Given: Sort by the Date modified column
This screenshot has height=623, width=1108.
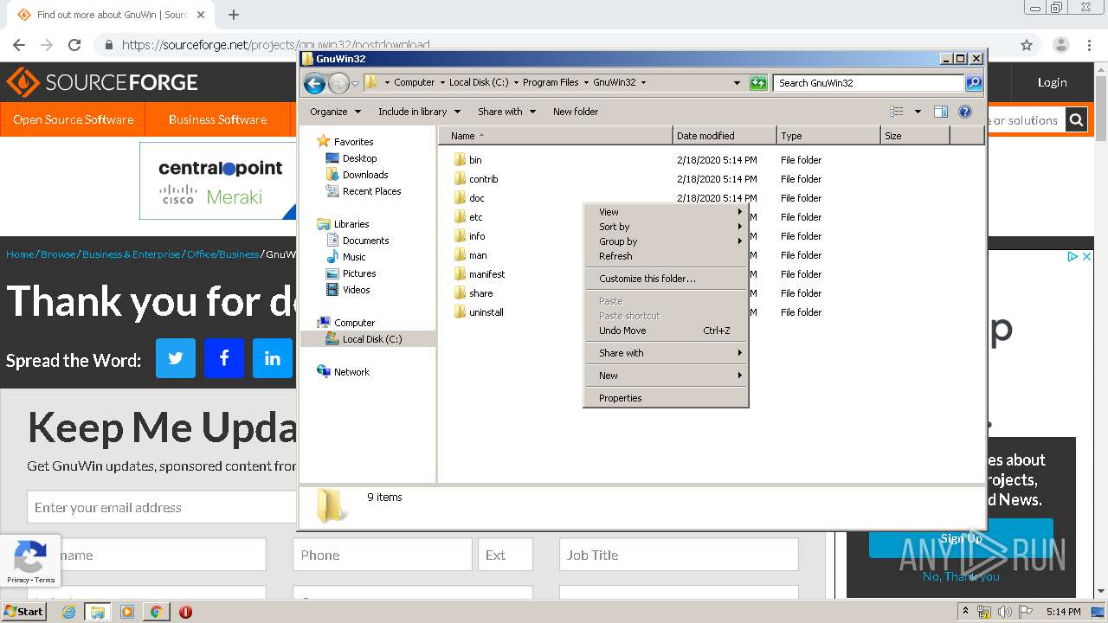Looking at the screenshot, I should 725,136.
